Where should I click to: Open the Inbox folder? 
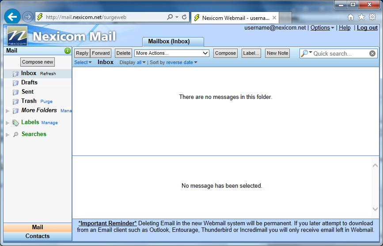tap(29, 73)
